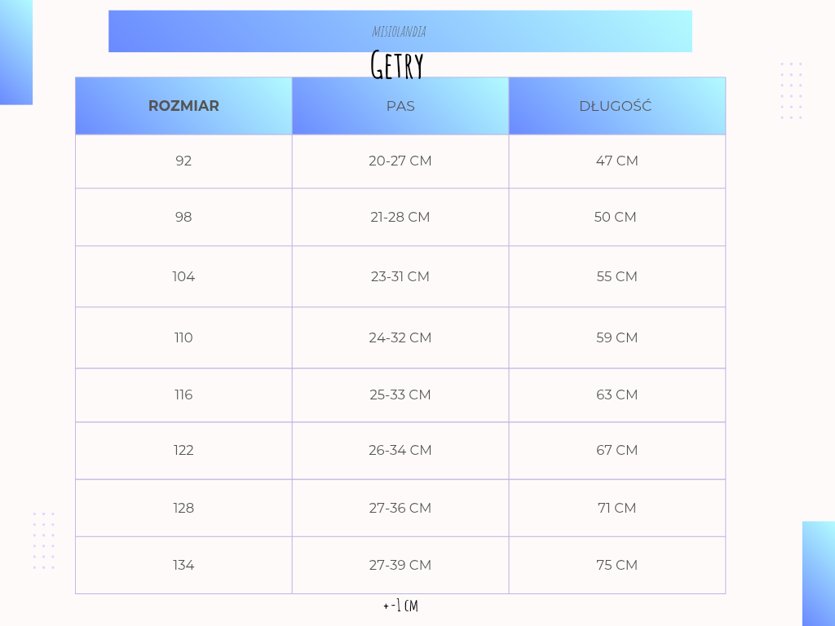Click the 20-27 CM waist cell
Screen dimensions: 835x626
tap(400, 161)
